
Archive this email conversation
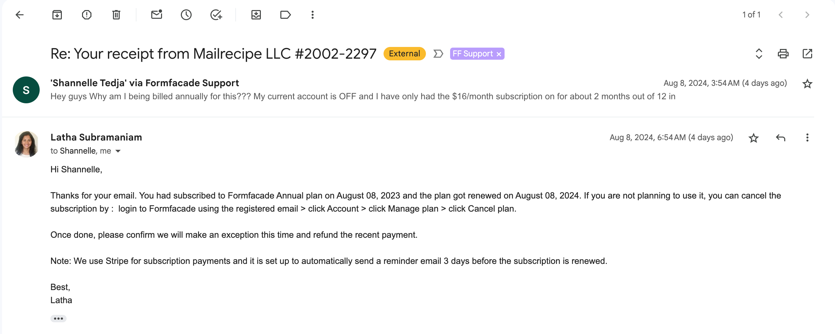click(57, 15)
